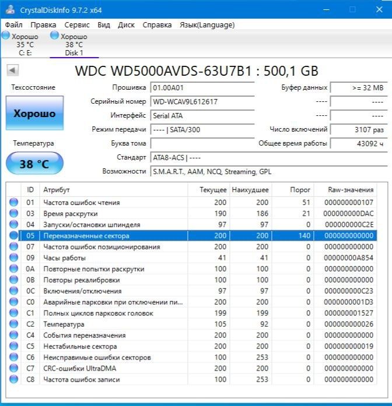Click the Режим передачи SATA/300 field

click(202, 129)
